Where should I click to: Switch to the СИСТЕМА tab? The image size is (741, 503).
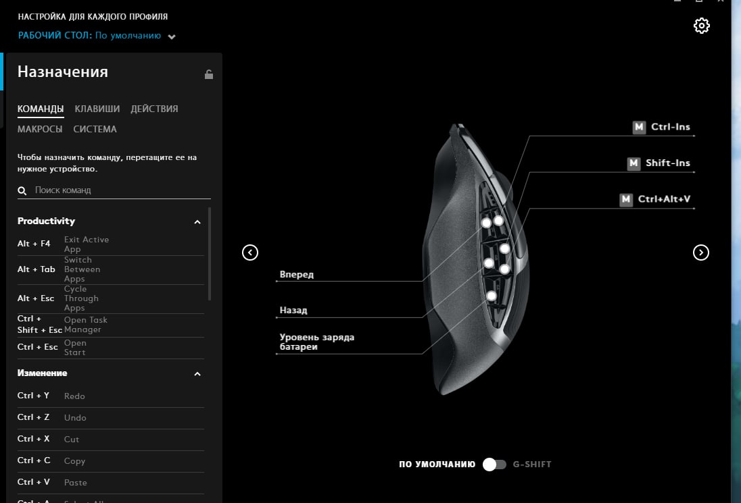tap(95, 129)
